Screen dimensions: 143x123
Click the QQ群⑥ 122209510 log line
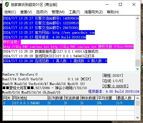(x=41, y=23)
